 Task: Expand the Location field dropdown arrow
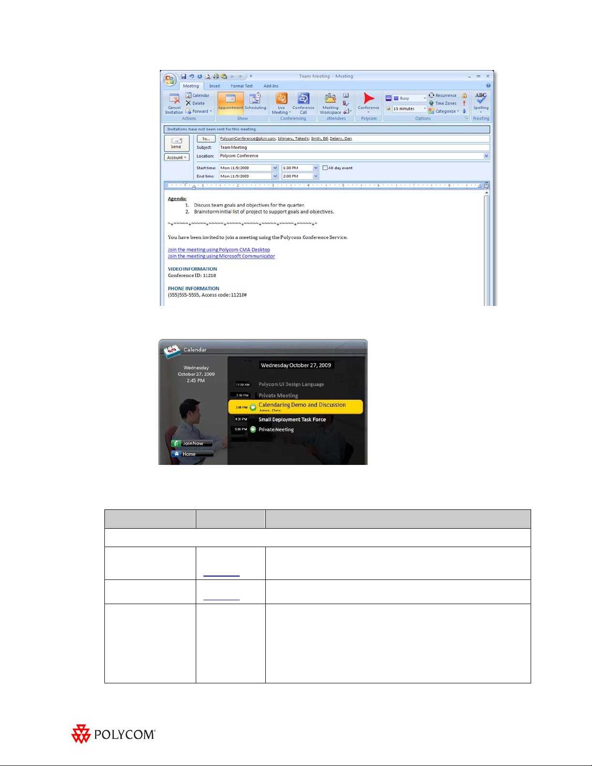pyautogui.click(x=487, y=156)
